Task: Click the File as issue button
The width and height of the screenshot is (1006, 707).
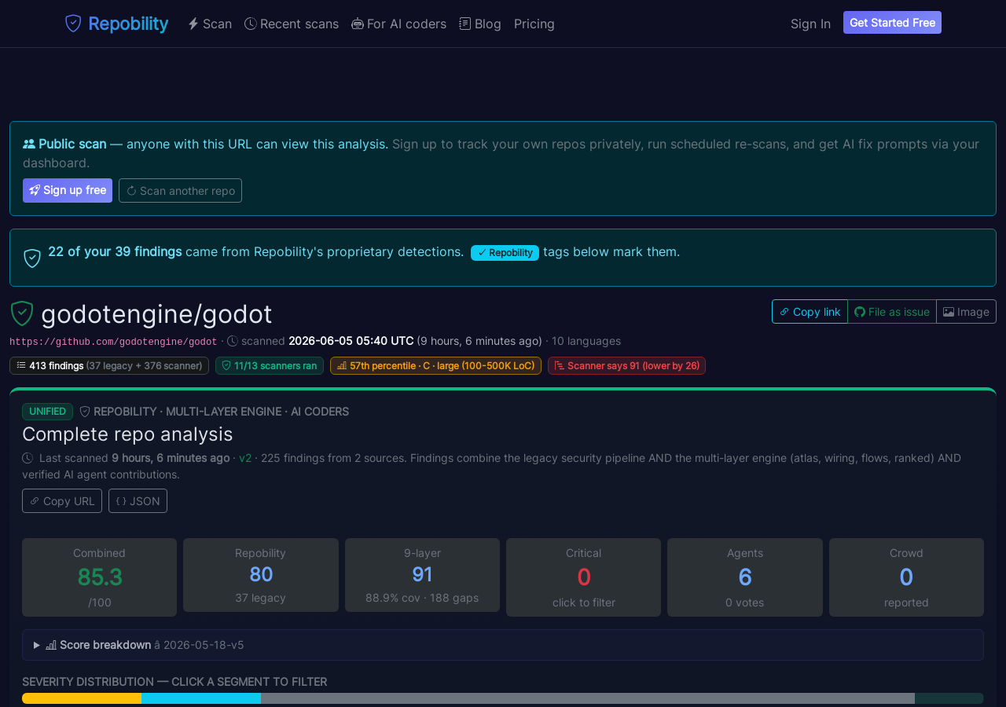Action: click(892, 312)
